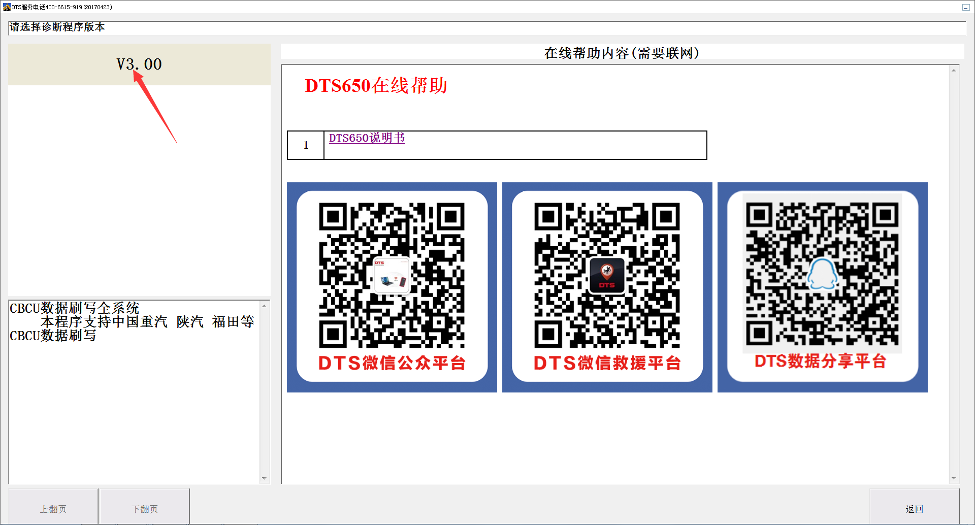Click the DTS微信救援平台 QR code image

click(x=607, y=287)
